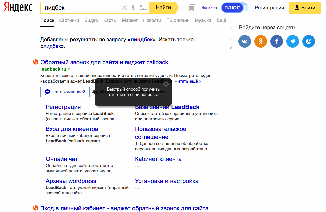Open the bookmarks collection icon
The width and height of the screenshot is (326, 212).
(x=192, y=8)
